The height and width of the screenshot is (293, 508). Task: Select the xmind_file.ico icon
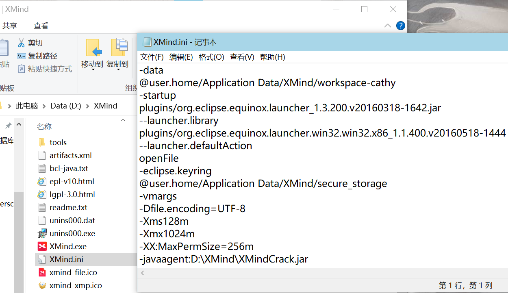[42, 272]
